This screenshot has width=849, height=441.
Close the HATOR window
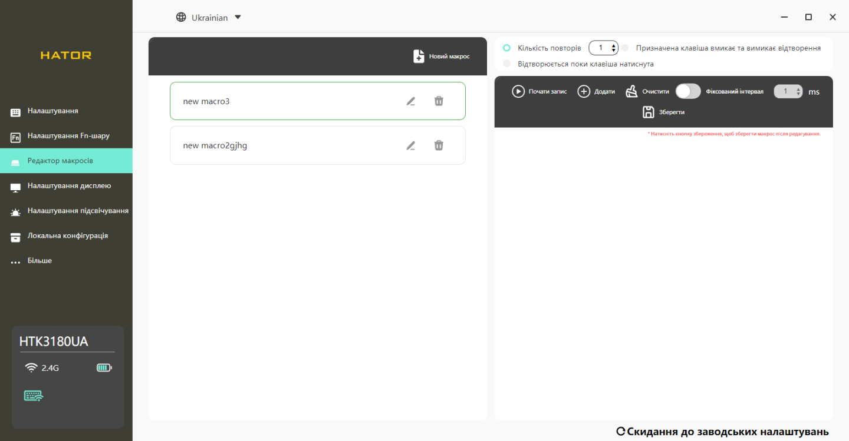(x=832, y=17)
